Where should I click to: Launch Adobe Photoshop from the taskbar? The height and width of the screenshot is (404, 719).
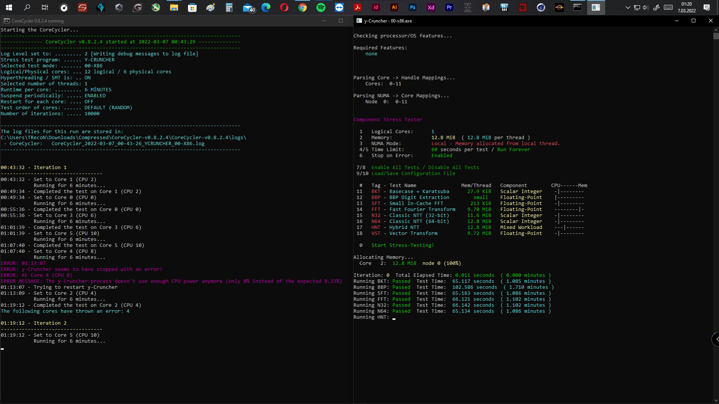[413, 7]
